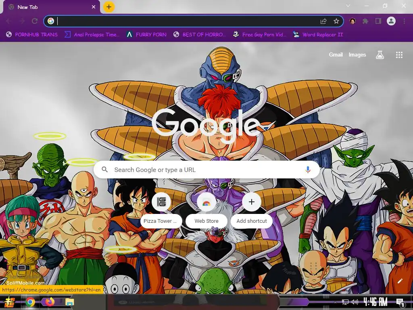Click the browser back arrow
Screen dimensions: 413x310
[8, 21]
